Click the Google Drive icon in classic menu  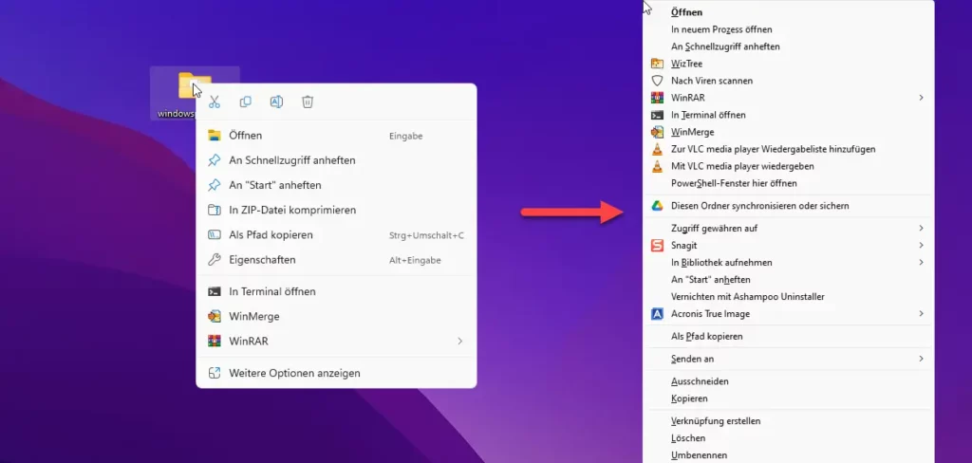657,206
